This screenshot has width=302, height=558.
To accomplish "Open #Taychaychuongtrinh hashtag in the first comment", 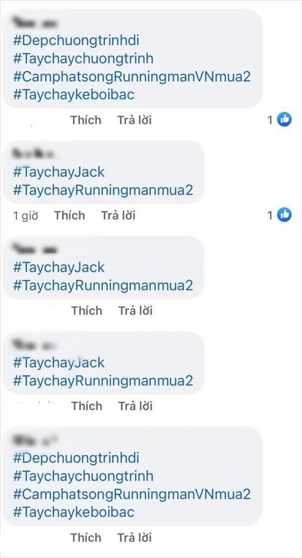I will [x=83, y=59].
